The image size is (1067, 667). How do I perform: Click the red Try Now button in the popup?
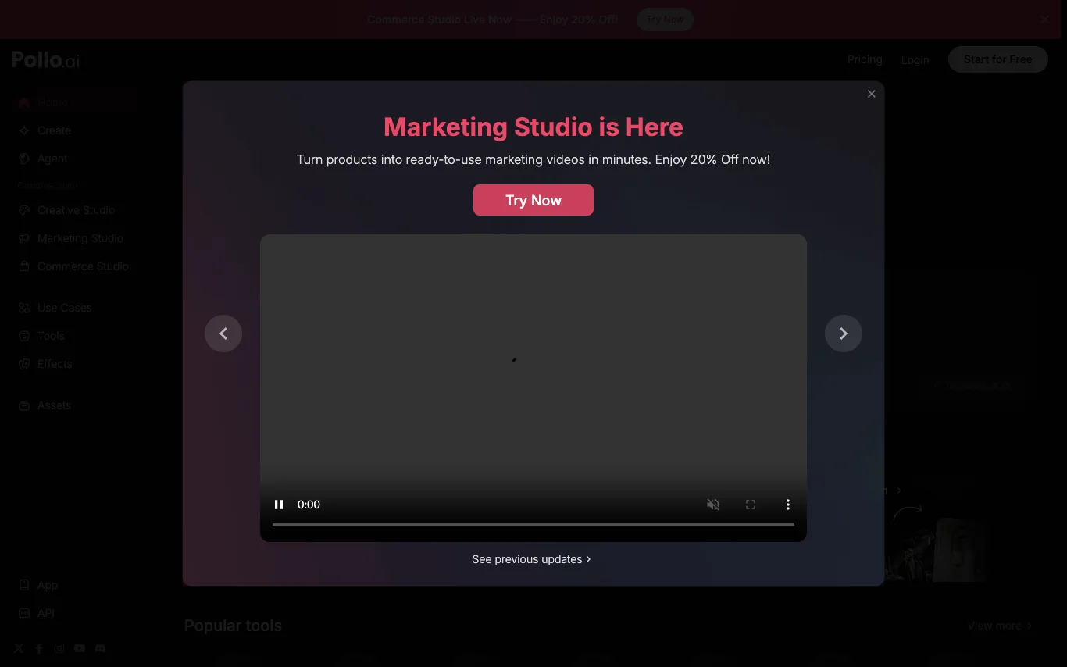(533, 200)
